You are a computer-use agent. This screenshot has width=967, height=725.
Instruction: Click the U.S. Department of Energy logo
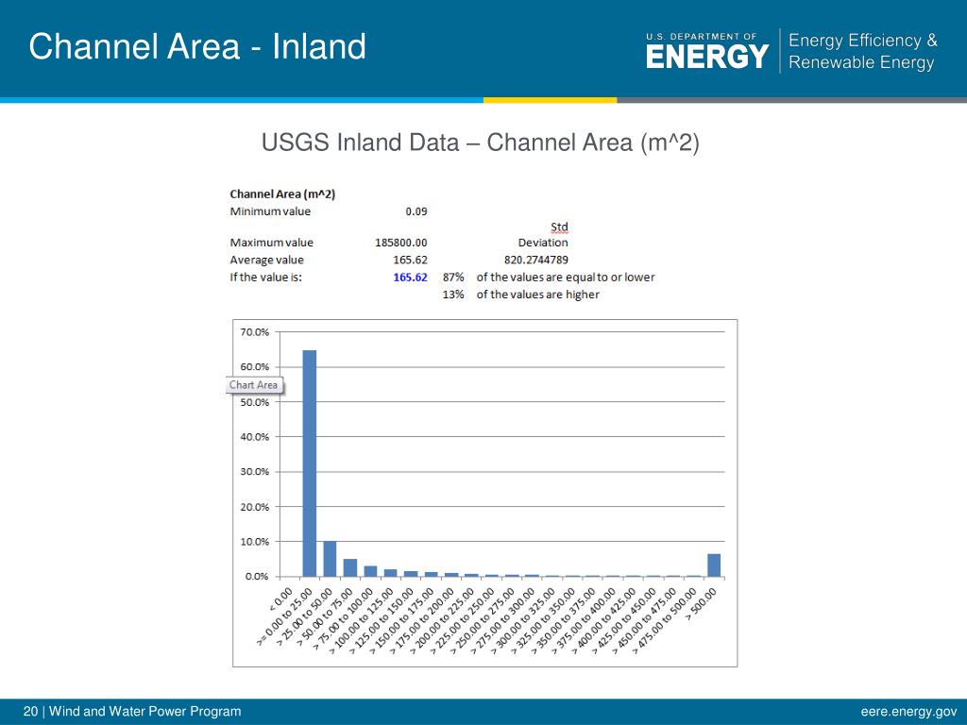pos(707,51)
